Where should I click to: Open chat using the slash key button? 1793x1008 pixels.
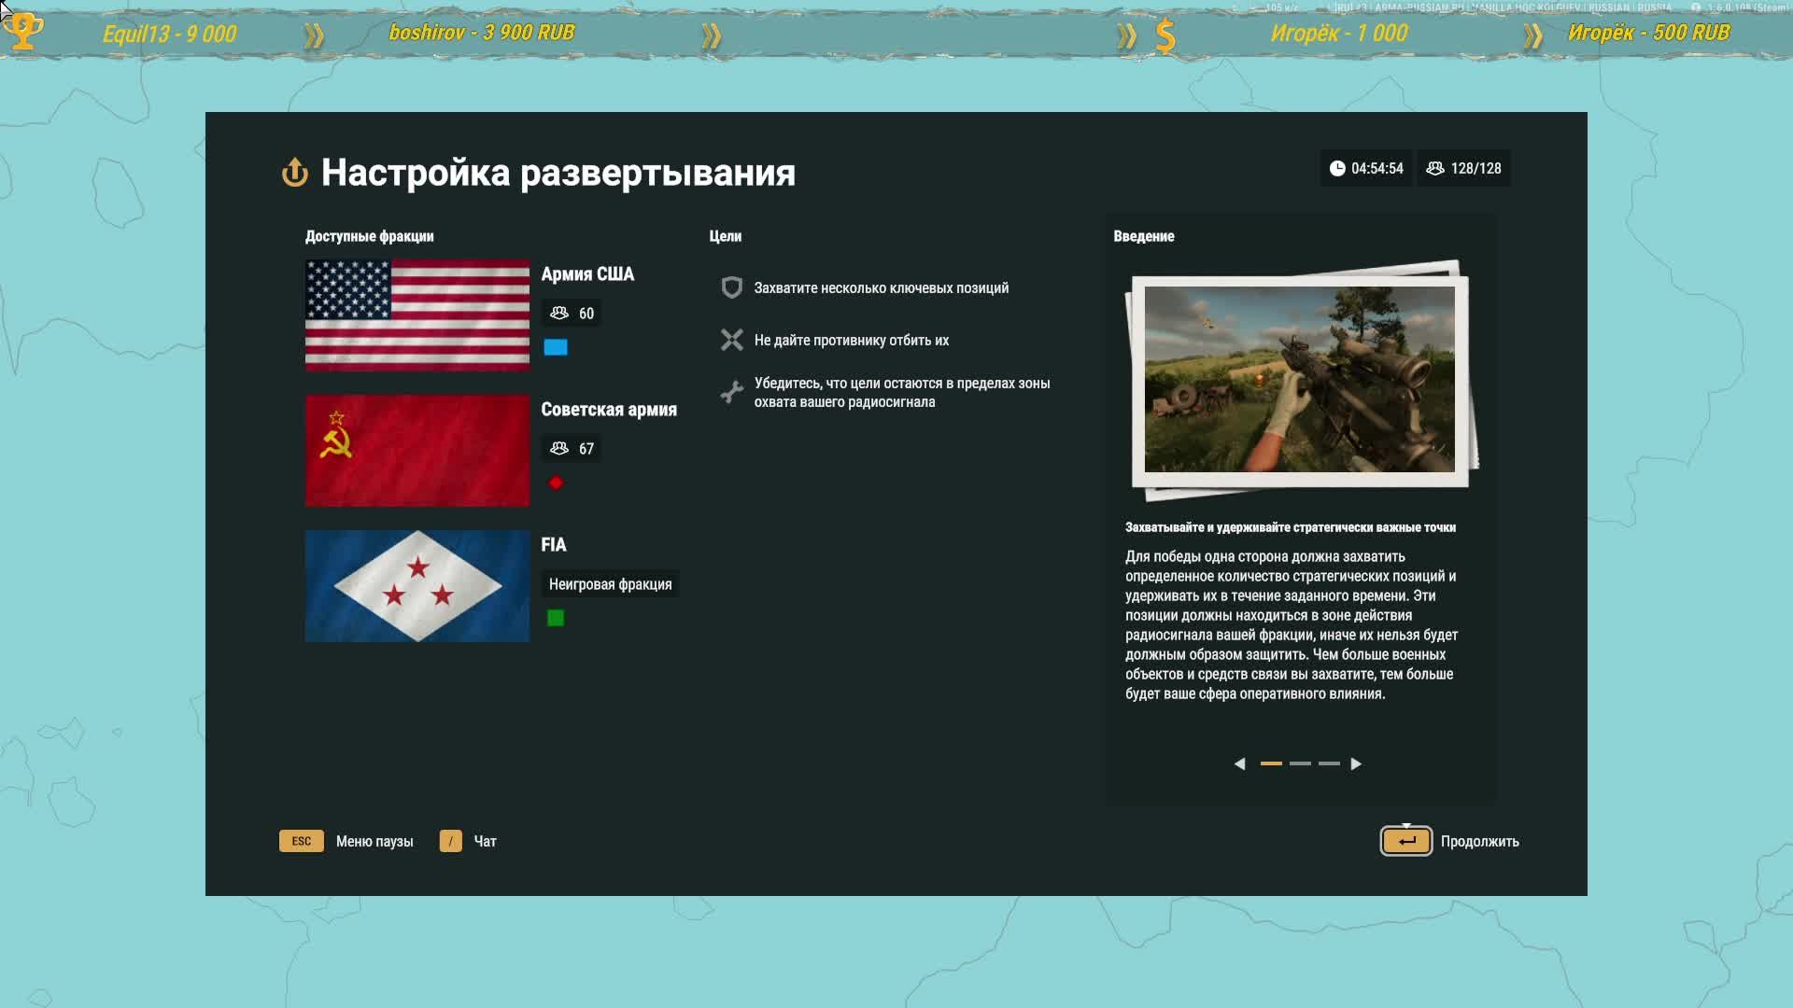point(451,841)
